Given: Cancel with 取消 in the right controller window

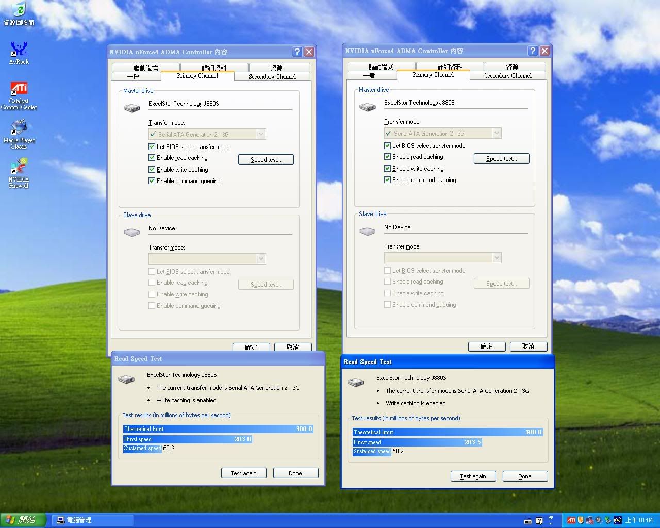Looking at the screenshot, I should [x=529, y=346].
